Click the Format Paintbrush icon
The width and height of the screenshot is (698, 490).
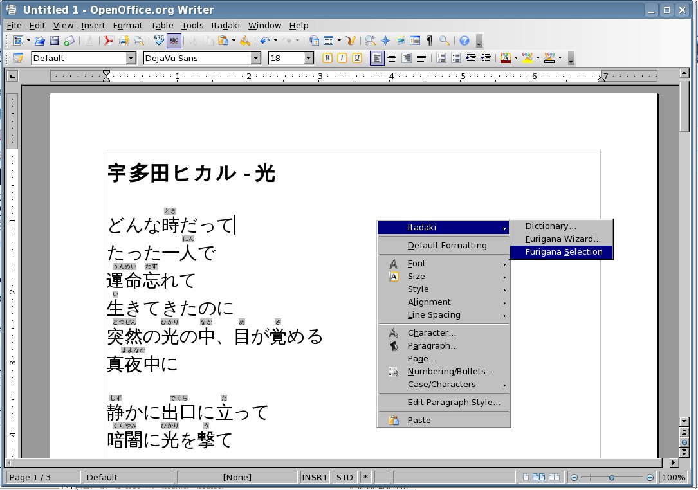244,41
